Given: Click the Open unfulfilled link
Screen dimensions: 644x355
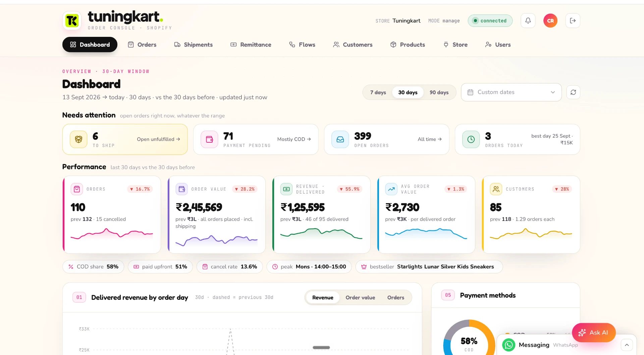Looking at the screenshot, I should coord(158,139).
